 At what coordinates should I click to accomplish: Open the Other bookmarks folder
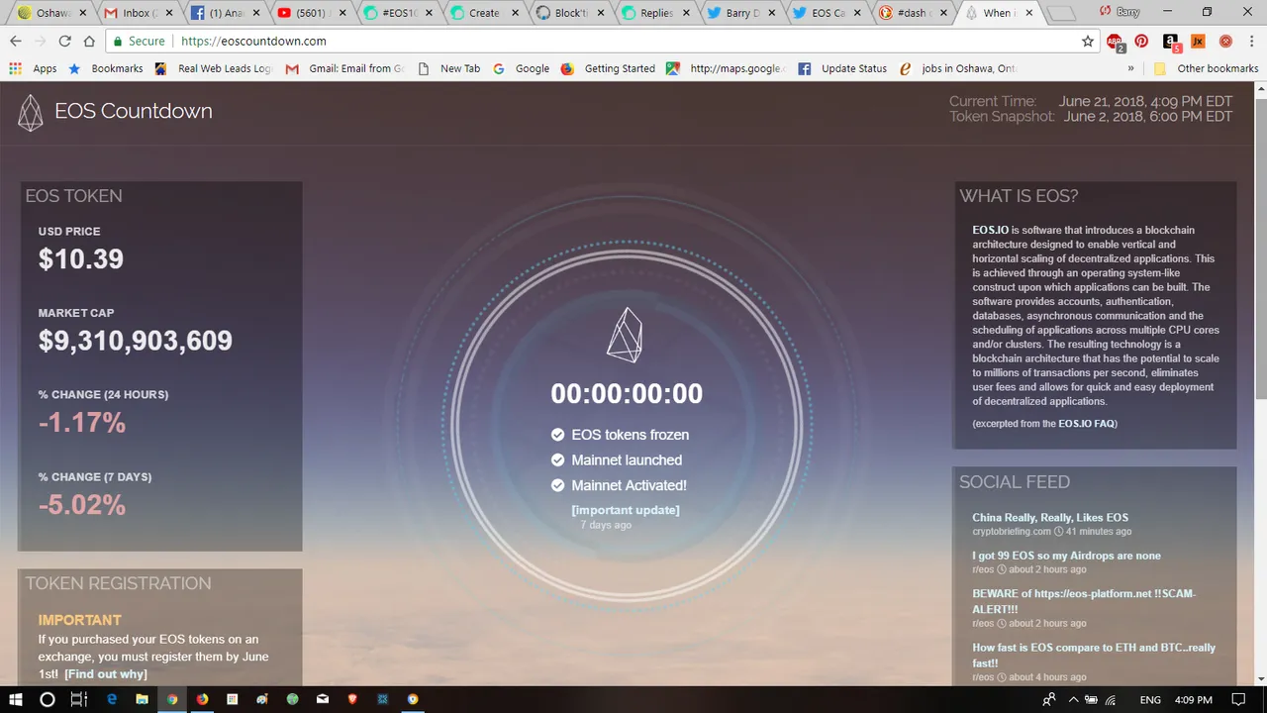click(x=1207, y=68)
